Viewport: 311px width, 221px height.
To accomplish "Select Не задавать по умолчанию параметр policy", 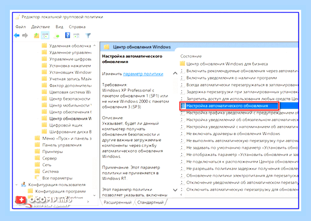I will coord(239,147).
